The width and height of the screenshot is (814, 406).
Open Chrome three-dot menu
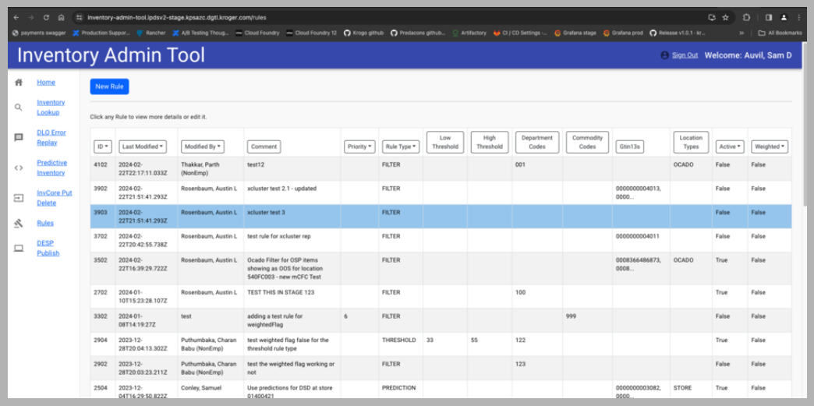pos(798,17)
